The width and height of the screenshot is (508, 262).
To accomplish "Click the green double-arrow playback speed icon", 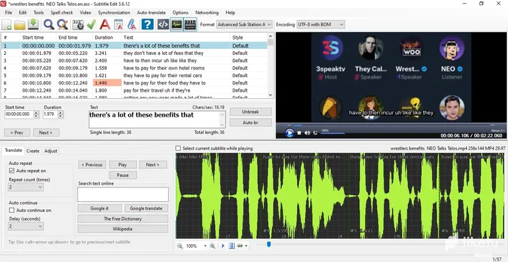I will 240,246.
